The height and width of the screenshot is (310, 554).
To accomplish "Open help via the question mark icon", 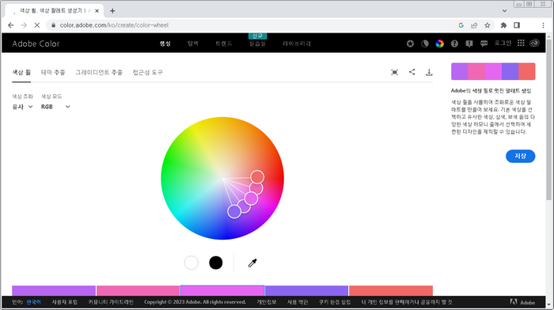I will (x=454, y=43).
